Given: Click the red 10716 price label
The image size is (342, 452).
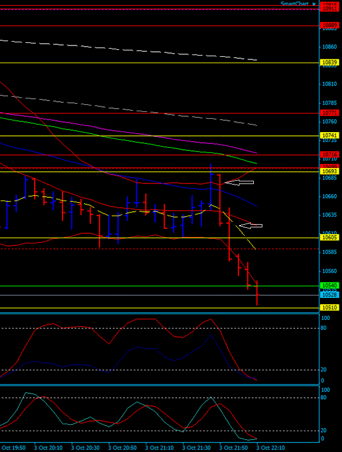Looking at the screenshot, I should (329, 155).
